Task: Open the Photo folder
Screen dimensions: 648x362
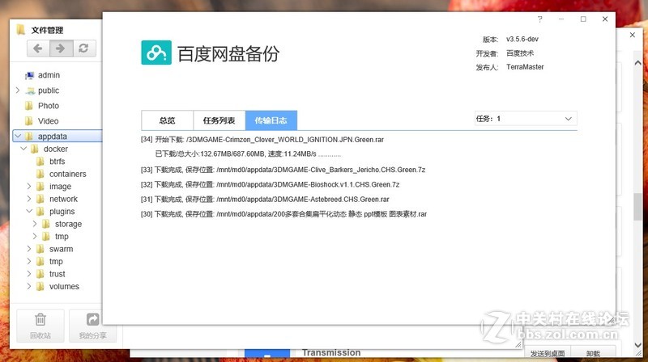Action: pos(49,106)
